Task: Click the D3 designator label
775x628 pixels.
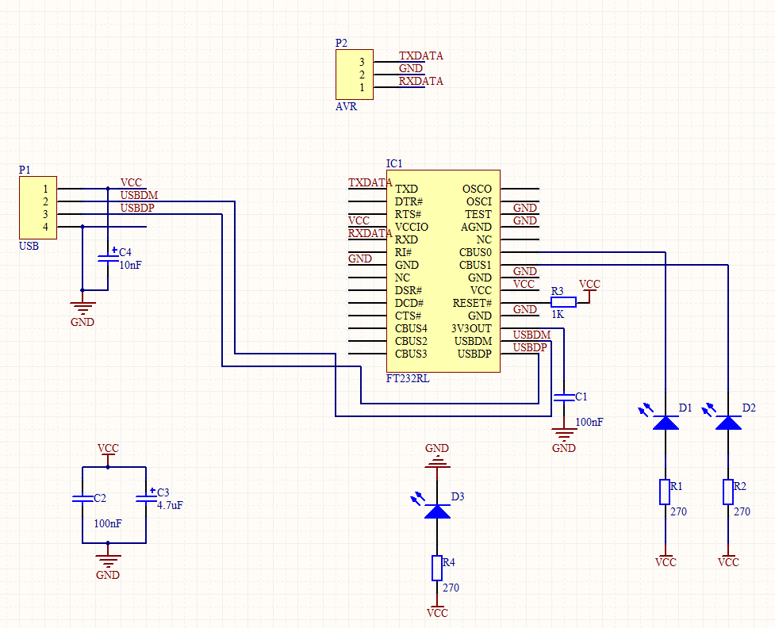Action: tap(458, 496)
